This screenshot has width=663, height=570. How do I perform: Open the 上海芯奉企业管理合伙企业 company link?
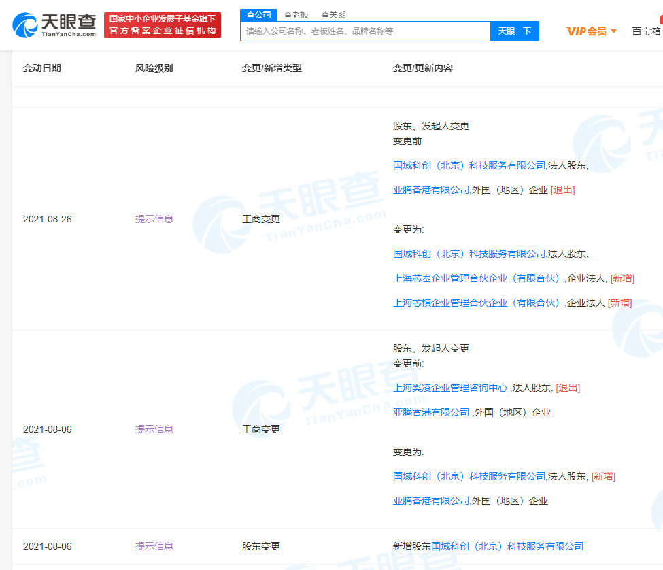[477, 278]
